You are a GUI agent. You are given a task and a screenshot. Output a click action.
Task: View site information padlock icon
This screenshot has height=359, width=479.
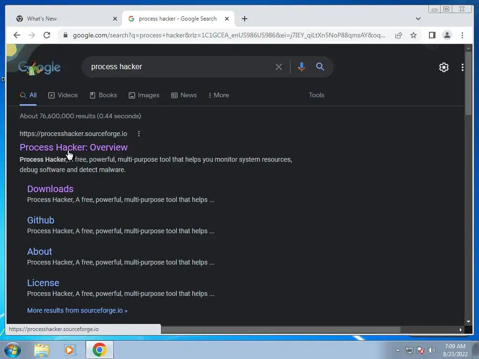click(x=65, y=35)
